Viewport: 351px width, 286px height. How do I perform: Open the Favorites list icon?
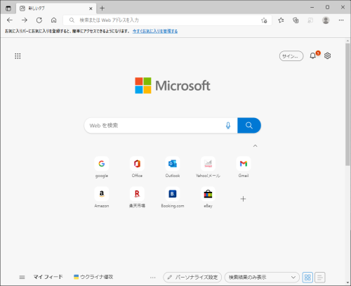pos(281,20)
